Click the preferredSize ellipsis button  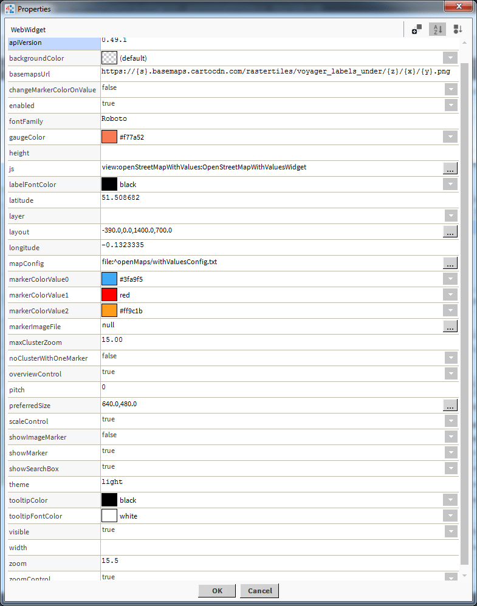coord(450,405)
